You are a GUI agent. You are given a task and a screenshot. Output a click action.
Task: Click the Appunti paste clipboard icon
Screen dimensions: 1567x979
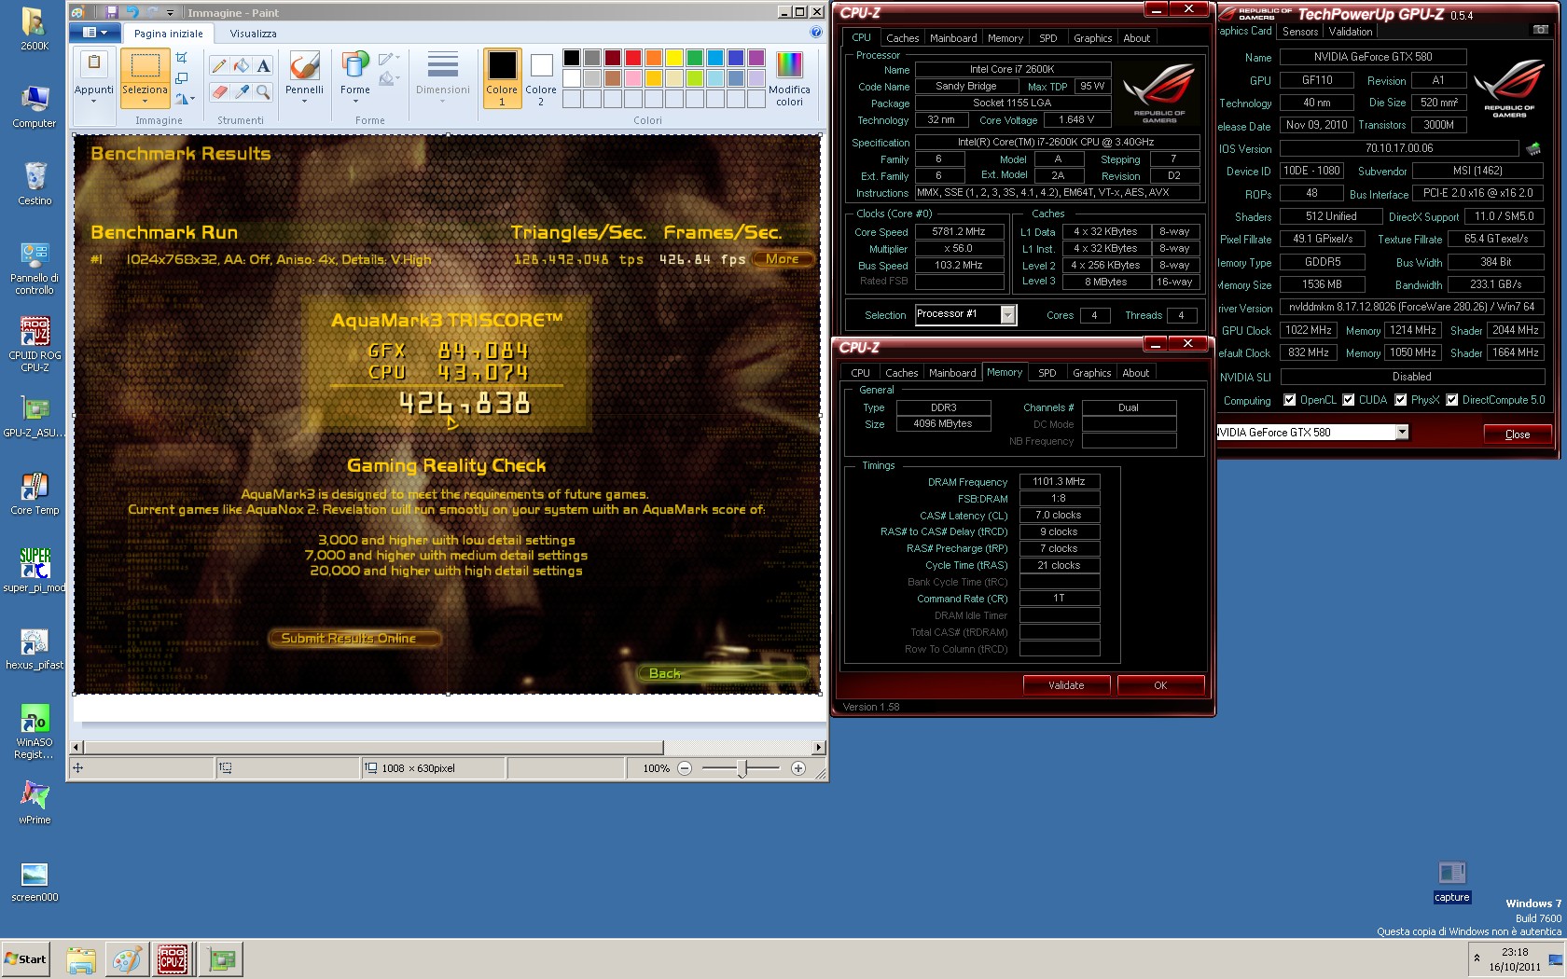pos(93,63)
